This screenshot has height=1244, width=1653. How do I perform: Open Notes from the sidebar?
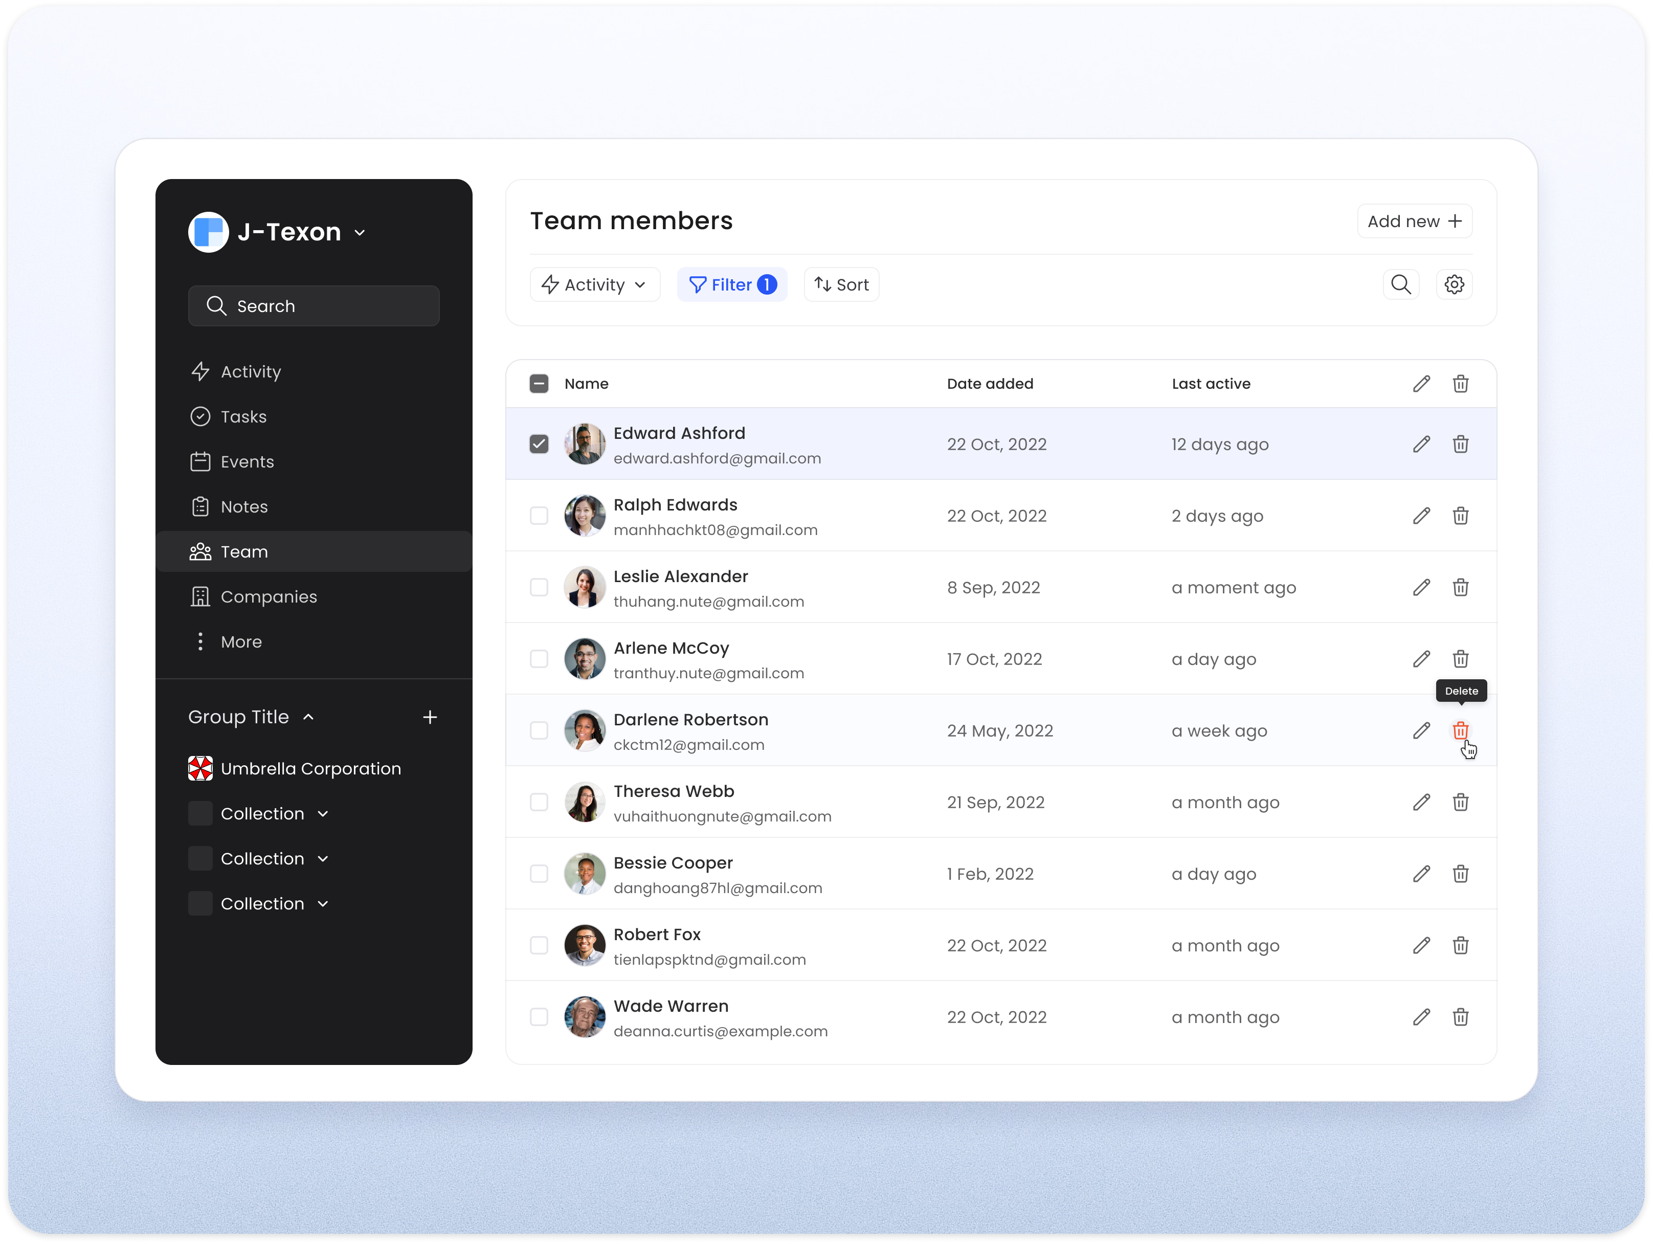tap(243, 506)
